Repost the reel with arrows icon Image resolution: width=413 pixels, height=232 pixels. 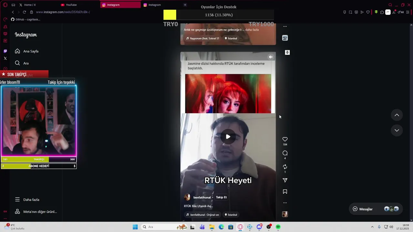[x=285, y=167]
